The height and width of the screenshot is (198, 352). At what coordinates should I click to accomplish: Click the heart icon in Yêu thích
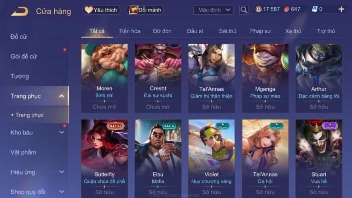tap(89, 10)
